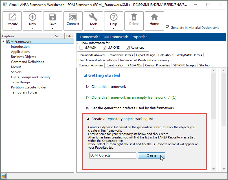Viewport: 228px width, 180px height.
Task: Open the Help About tab
Action: [166, 55]
